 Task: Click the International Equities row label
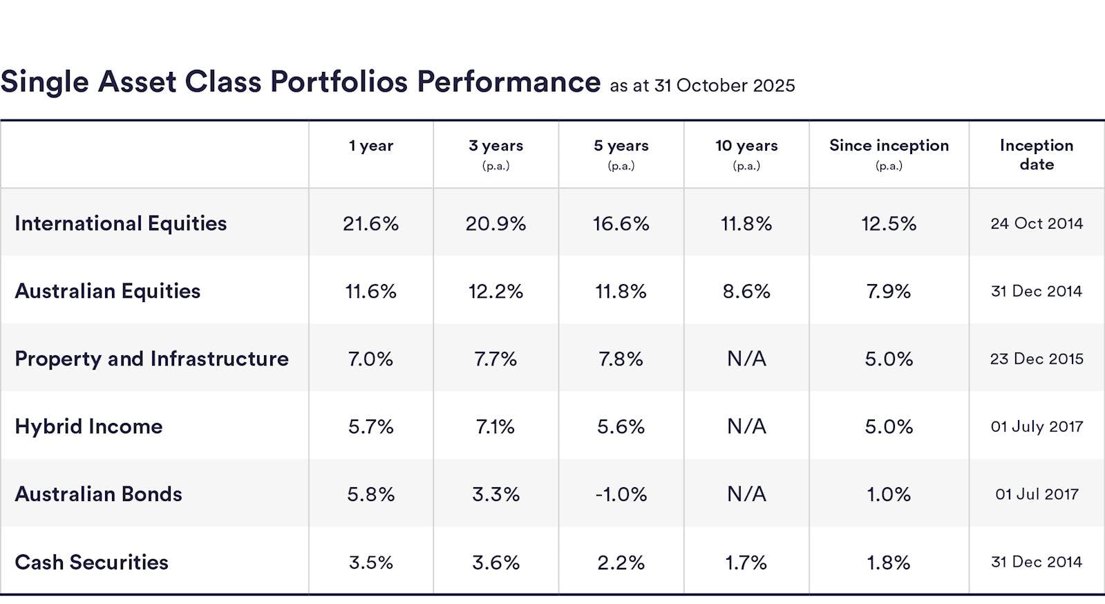(120, 223)
